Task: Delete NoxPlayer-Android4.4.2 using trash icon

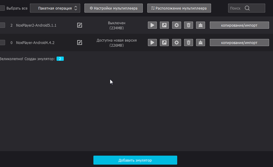Action: click(x=189, y=42)
